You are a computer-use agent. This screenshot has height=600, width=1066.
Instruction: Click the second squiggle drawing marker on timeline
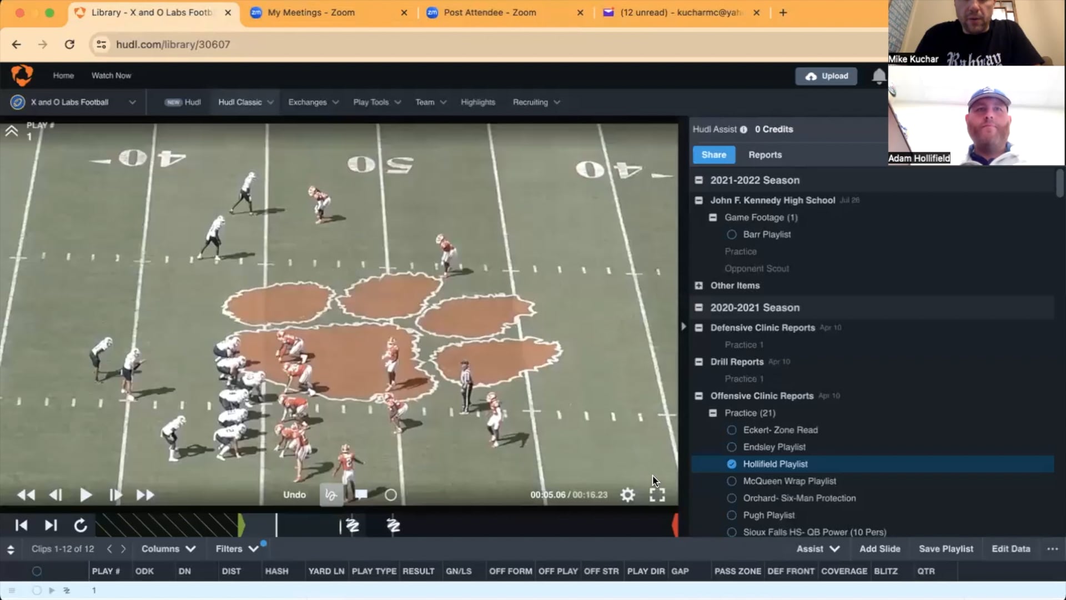[393, 525]
